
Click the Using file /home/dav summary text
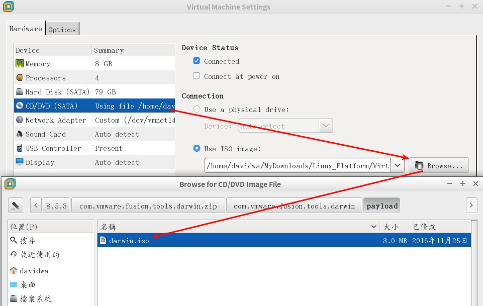pyautogui.click(x=135, y=106)
